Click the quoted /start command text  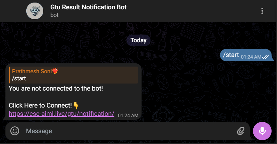(19, 78)
